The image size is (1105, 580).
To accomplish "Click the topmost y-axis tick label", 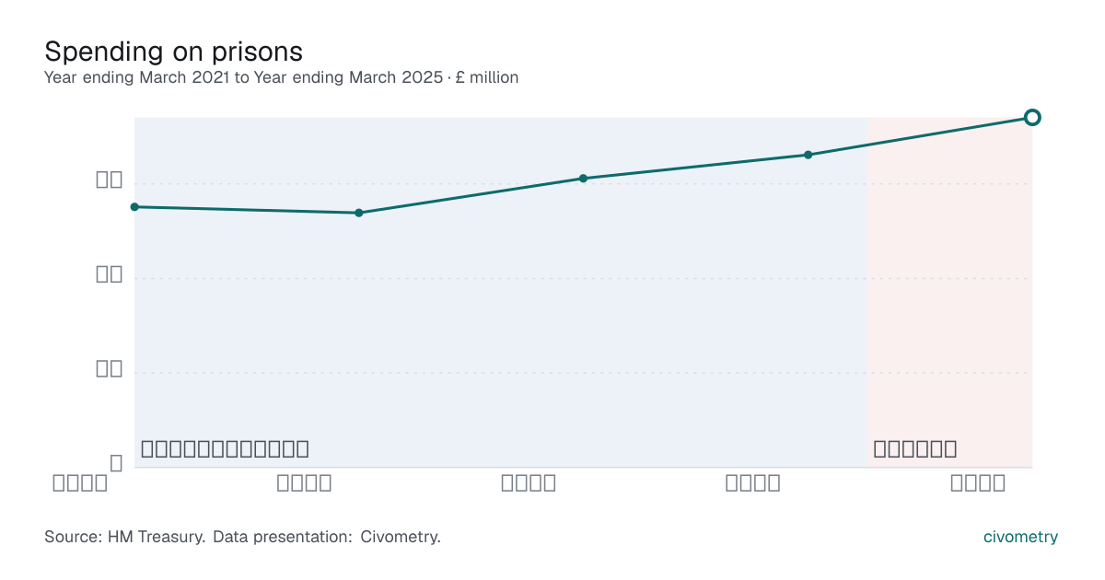I will pos(110,180).
